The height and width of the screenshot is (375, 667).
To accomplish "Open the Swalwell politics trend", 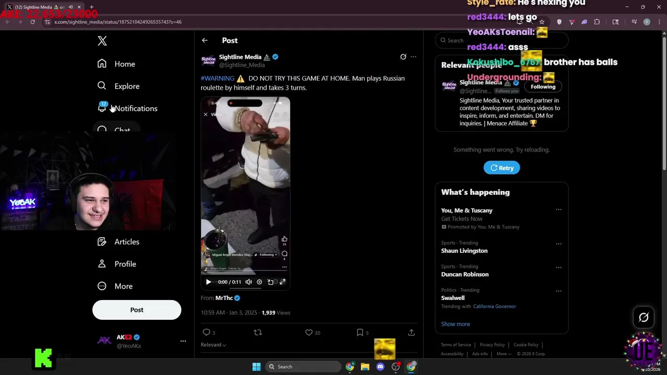I will (x=453, y=298).
